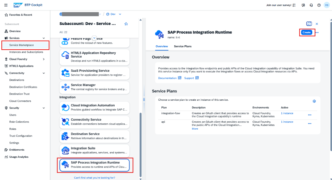The height and width of the screenshot is (180, 332).
Task: Expand the collapsed header chevron in service list
Action: click(94, 38)
